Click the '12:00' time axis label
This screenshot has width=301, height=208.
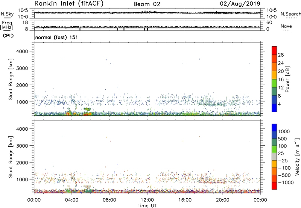tap(147, 200)
